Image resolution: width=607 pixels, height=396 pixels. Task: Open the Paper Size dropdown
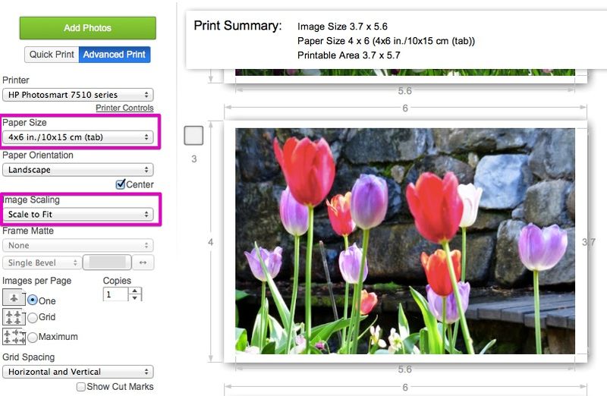[78, 137]
